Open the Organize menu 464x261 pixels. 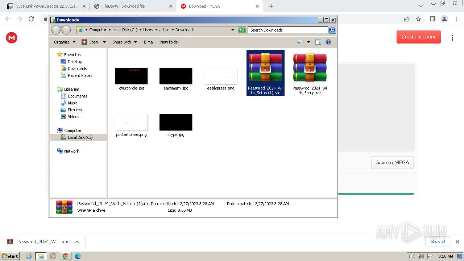(x=65, y=42)
